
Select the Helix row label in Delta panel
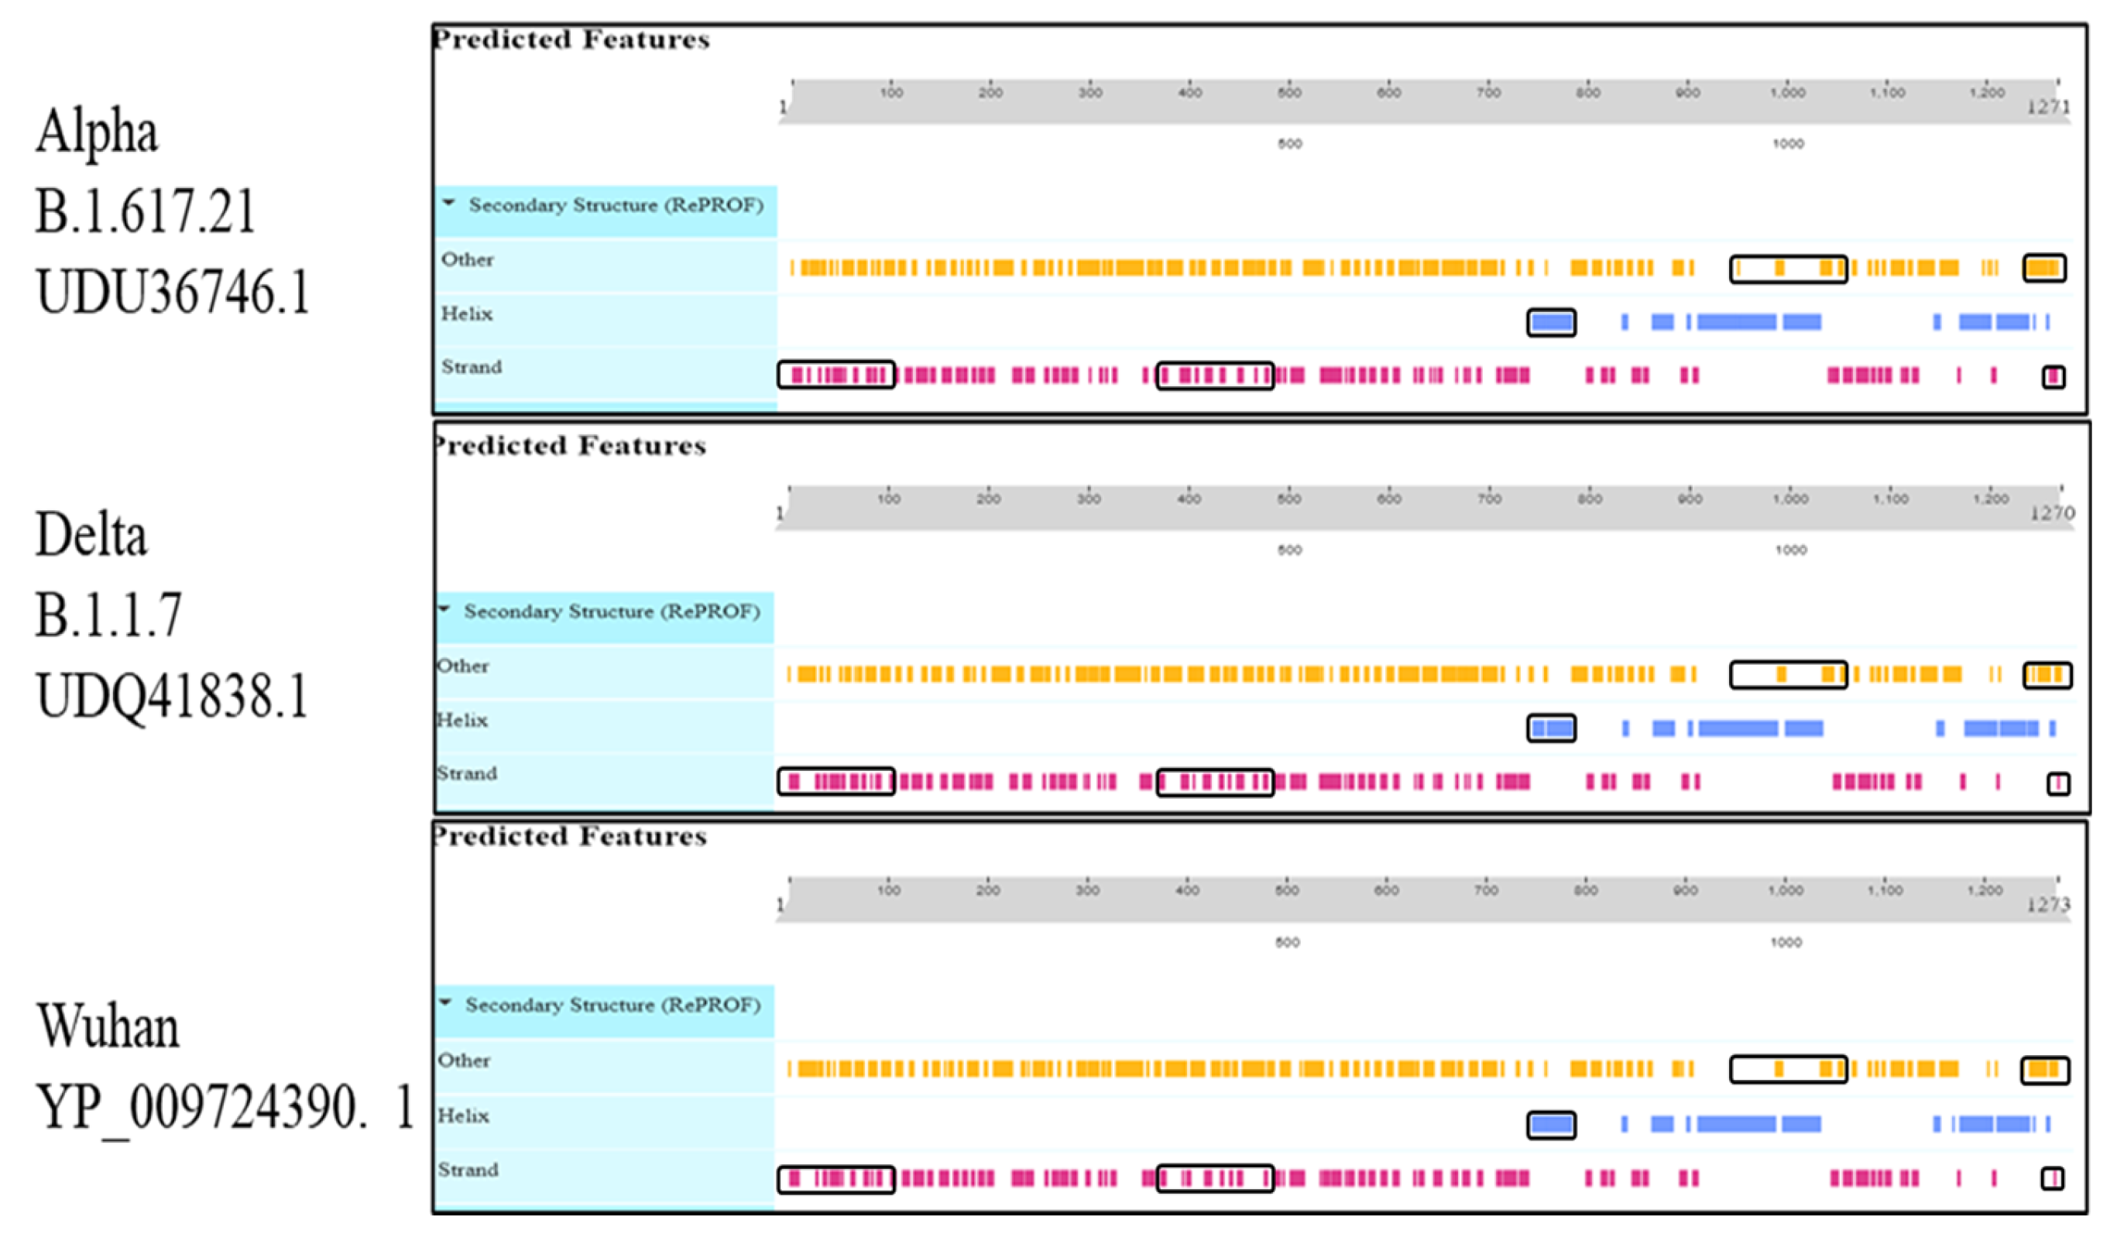coord(463,720)
